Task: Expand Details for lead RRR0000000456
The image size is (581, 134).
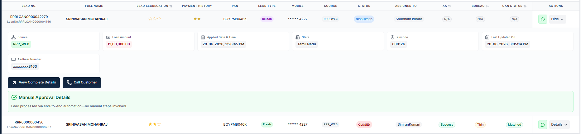Action: [559, 125]
